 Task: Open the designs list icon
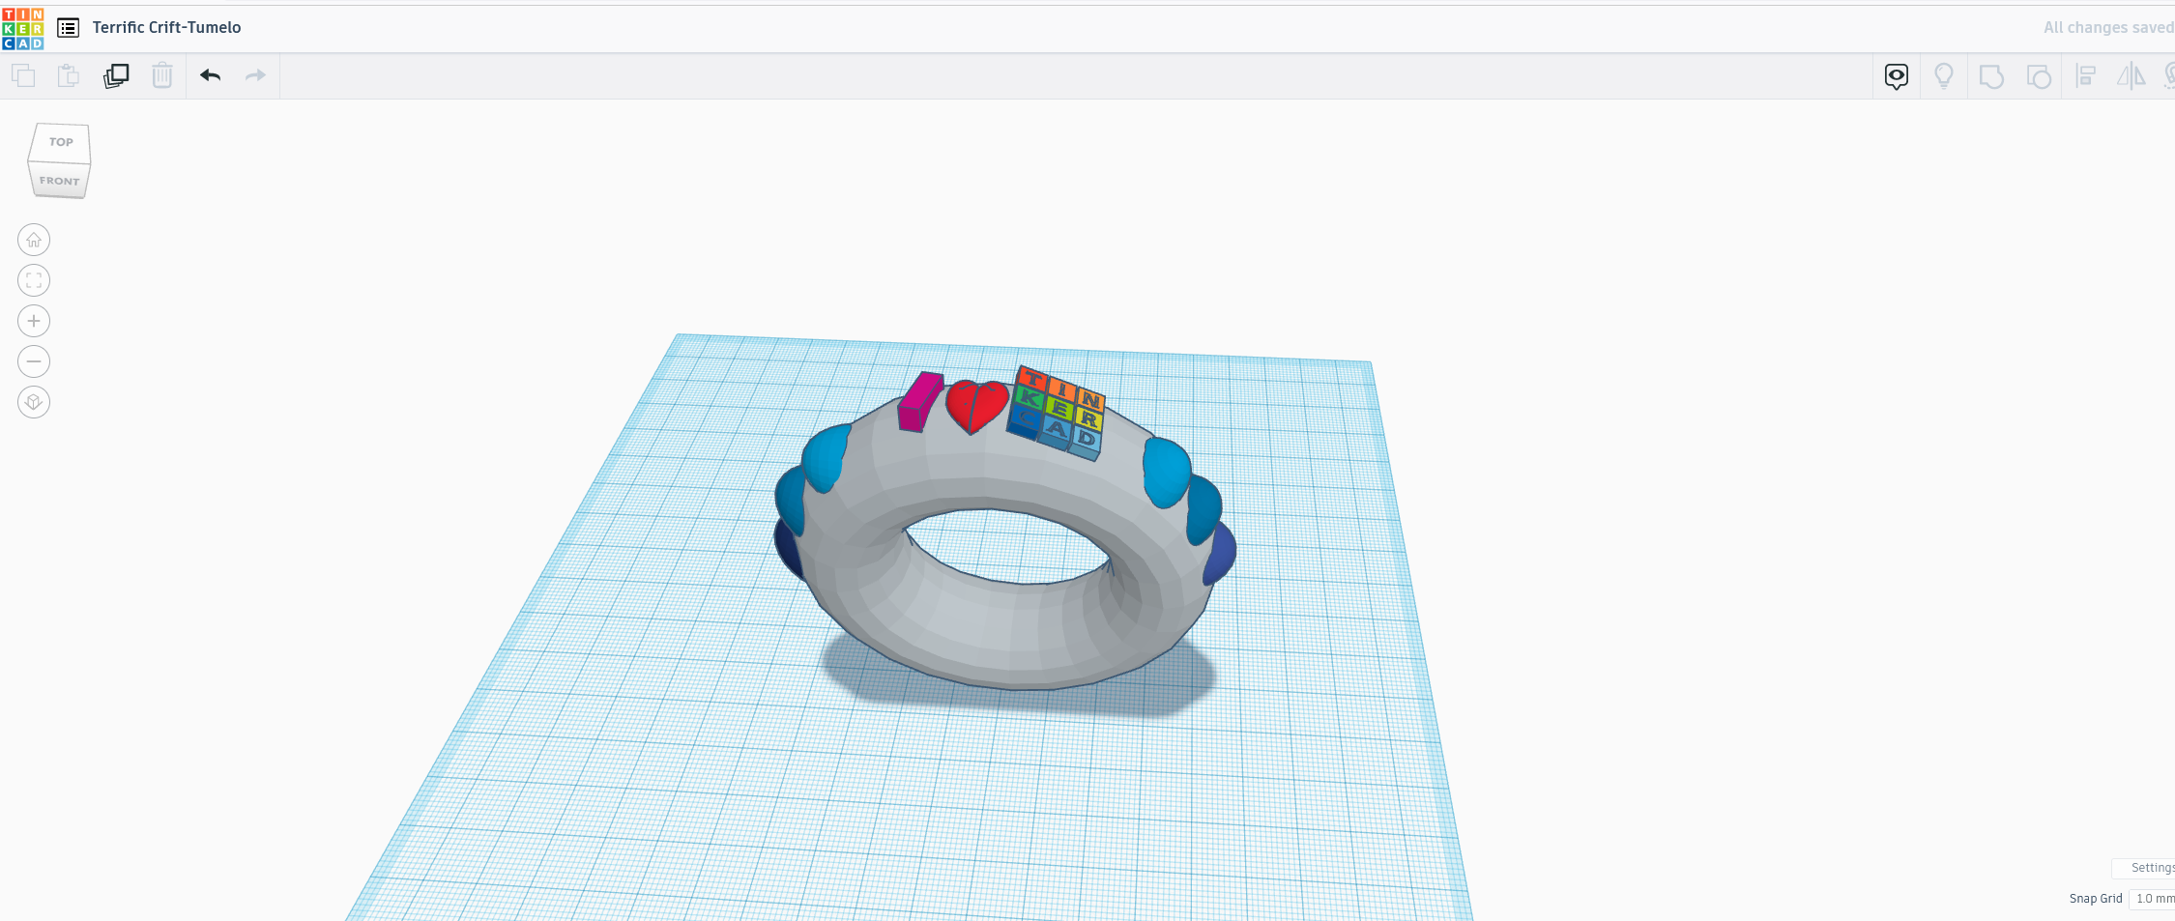[68, 28]
